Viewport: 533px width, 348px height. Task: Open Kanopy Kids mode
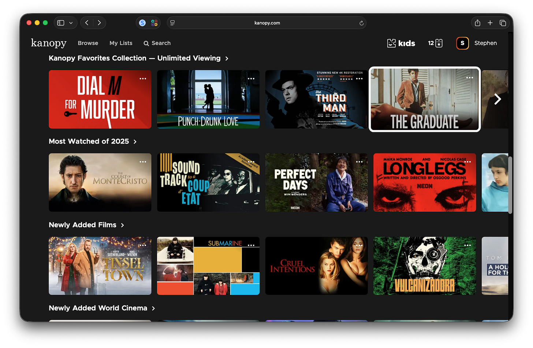401,43
